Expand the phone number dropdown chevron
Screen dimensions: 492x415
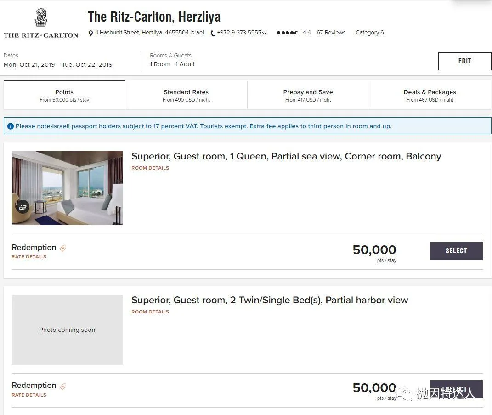(x=265, y=33)
